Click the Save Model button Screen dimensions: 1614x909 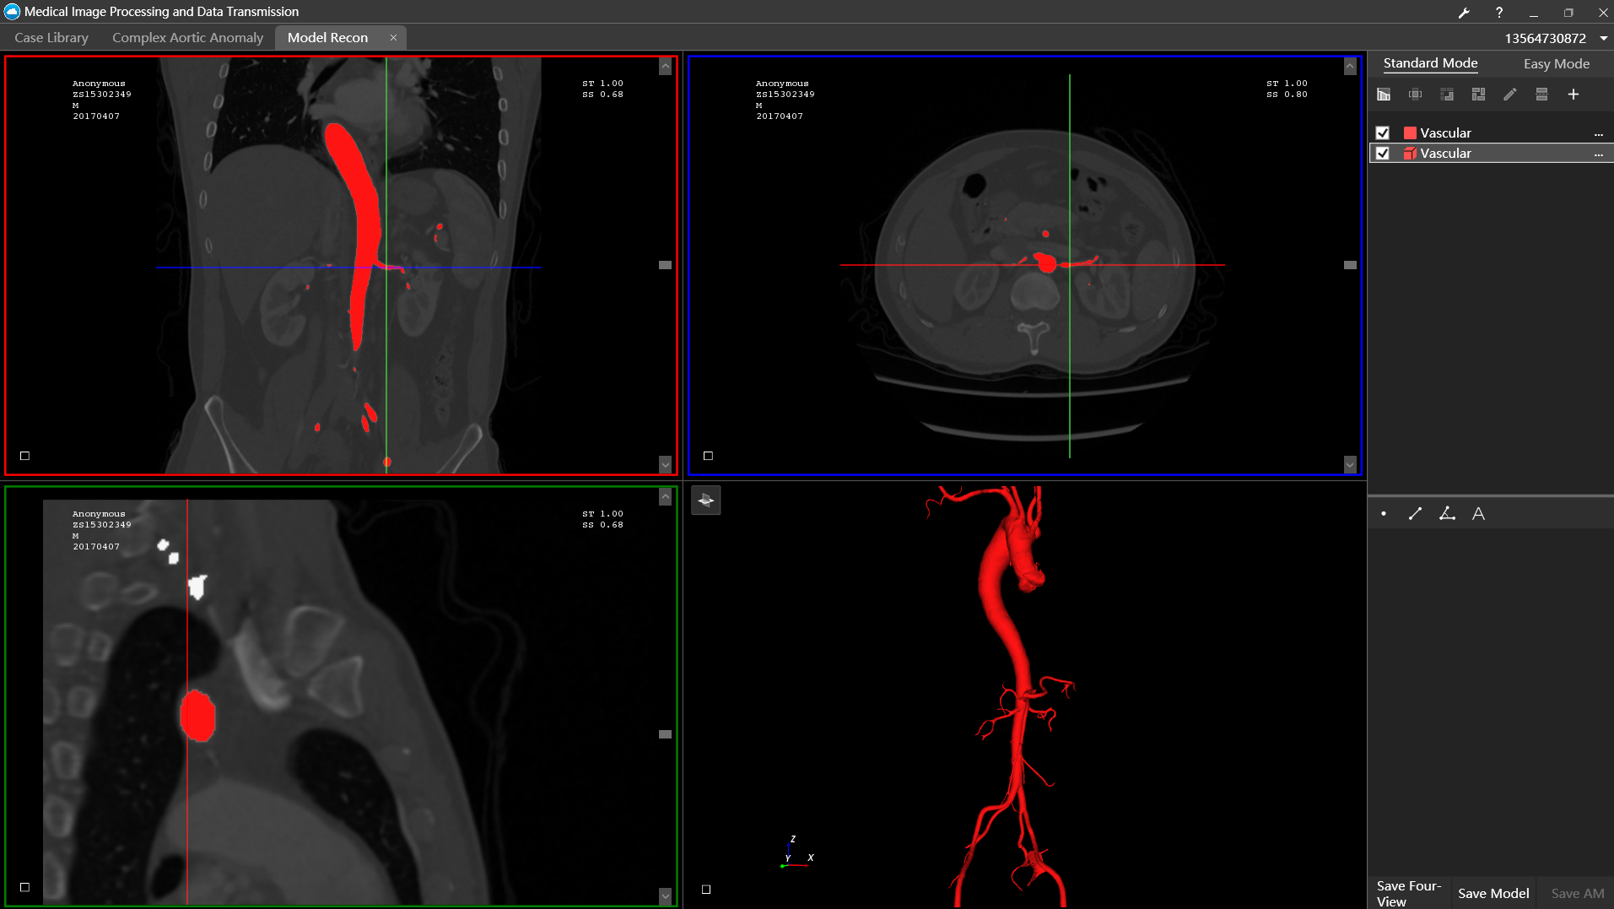pos(1493,893)
